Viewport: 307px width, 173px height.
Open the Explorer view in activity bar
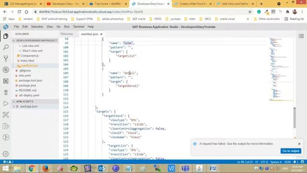coord(6,36)
